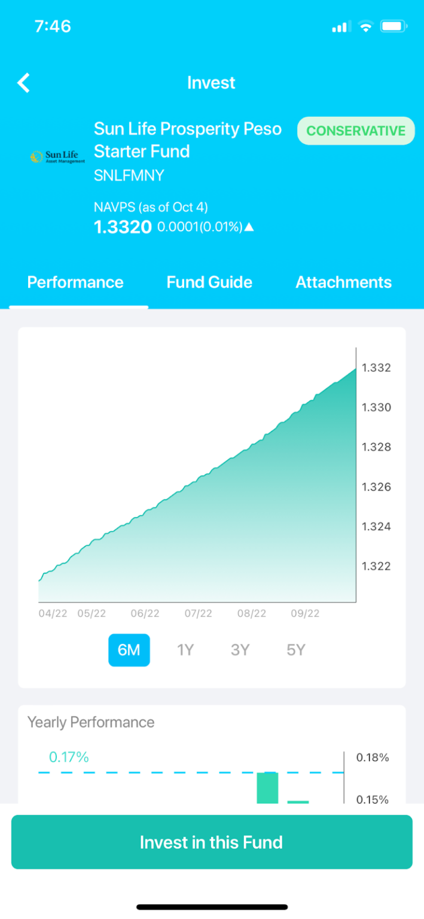Switch the chart to 1Y view
Image resolution: width=424 pixels, height=919 pixels.
(x=185, y=650)
